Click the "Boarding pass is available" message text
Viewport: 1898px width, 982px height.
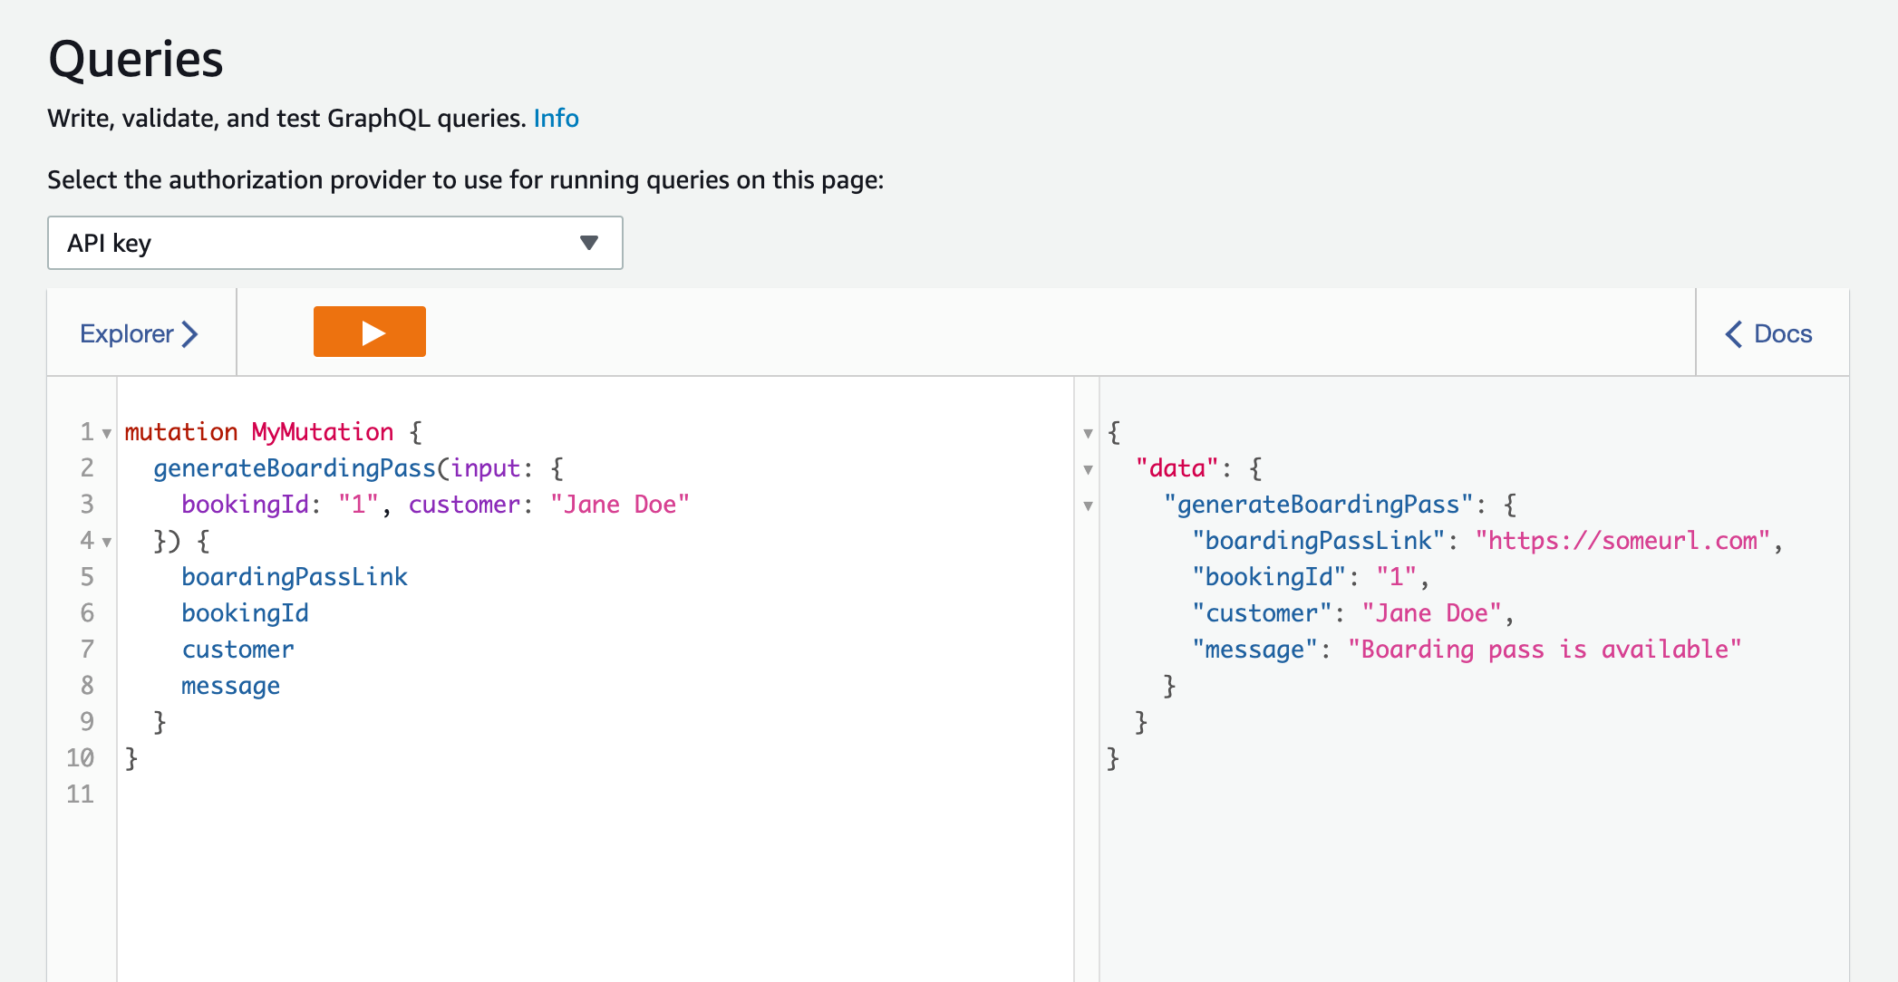click(x=1545, y=650)
